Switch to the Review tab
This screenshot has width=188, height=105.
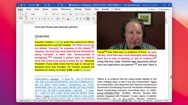click(88, 9)
